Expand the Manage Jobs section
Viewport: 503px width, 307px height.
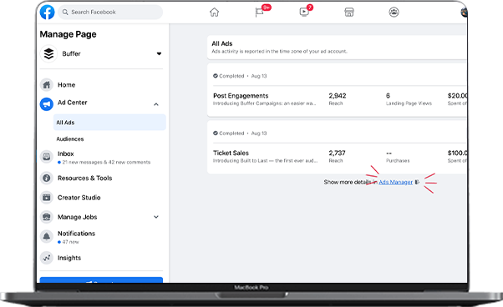pyautogui.click(x=156, y=217)
